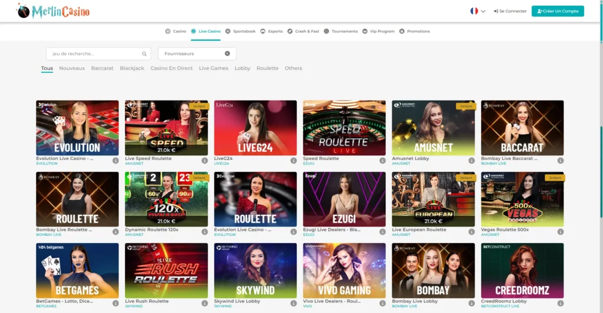The image size is (603, 313).
Task: Click the AMUSNET provider link under Dynamic Roulette
Action: tap(134, 235)
